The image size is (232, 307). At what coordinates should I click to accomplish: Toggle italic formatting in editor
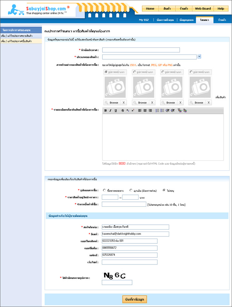(x=110, y=111)
